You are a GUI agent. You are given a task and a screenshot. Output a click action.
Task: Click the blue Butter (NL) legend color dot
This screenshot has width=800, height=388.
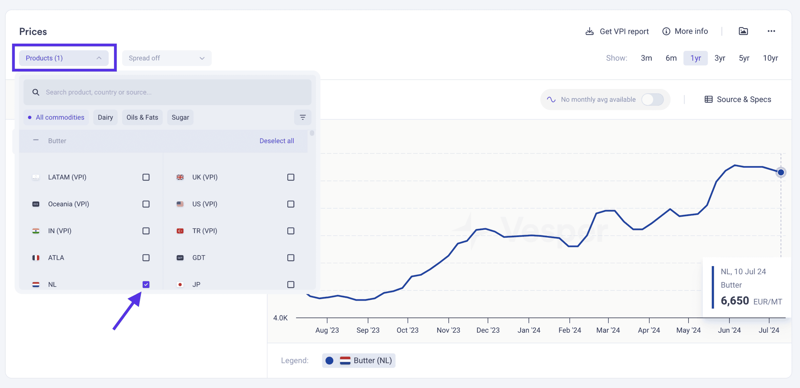click(329, 361)
